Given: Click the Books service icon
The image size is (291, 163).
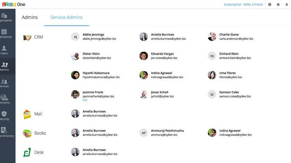Looking at the screenshot, I should tap(27, 133).
